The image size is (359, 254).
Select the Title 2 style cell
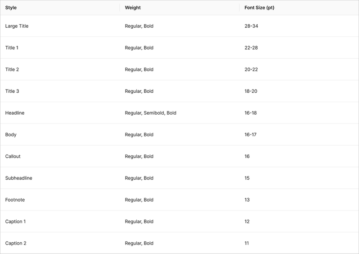click(x=12, y=69)
